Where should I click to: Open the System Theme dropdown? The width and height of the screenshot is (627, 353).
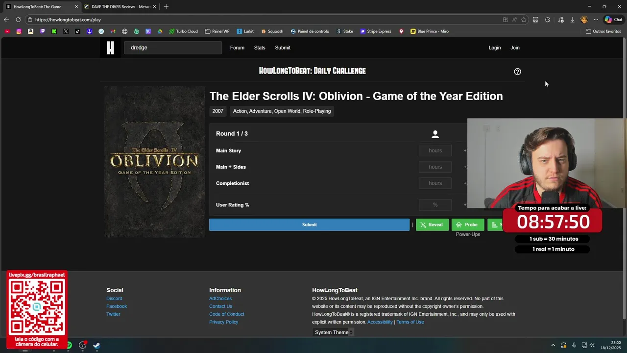[333, 332]
